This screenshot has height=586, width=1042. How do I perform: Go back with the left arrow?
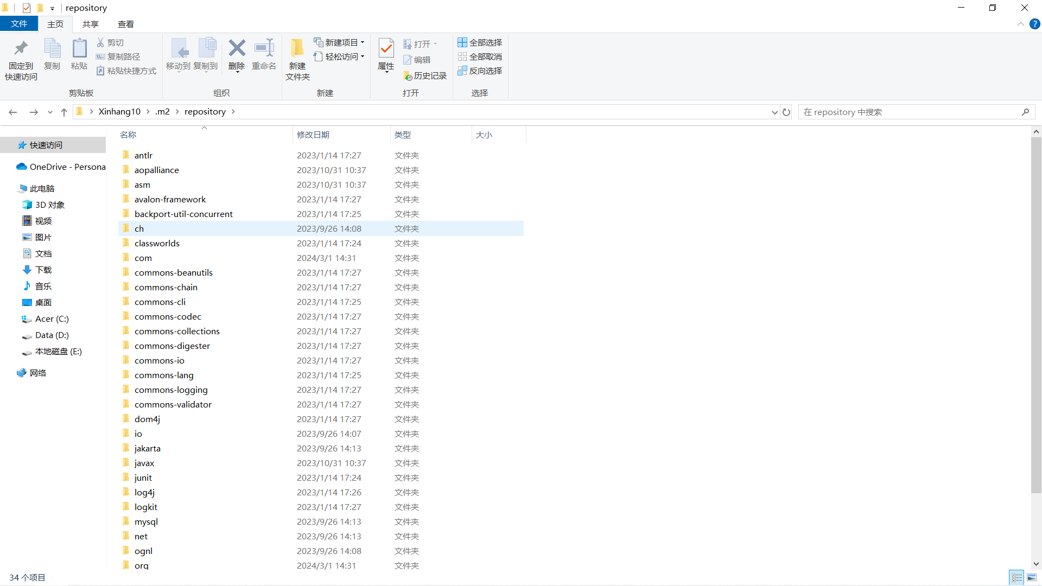13,112
